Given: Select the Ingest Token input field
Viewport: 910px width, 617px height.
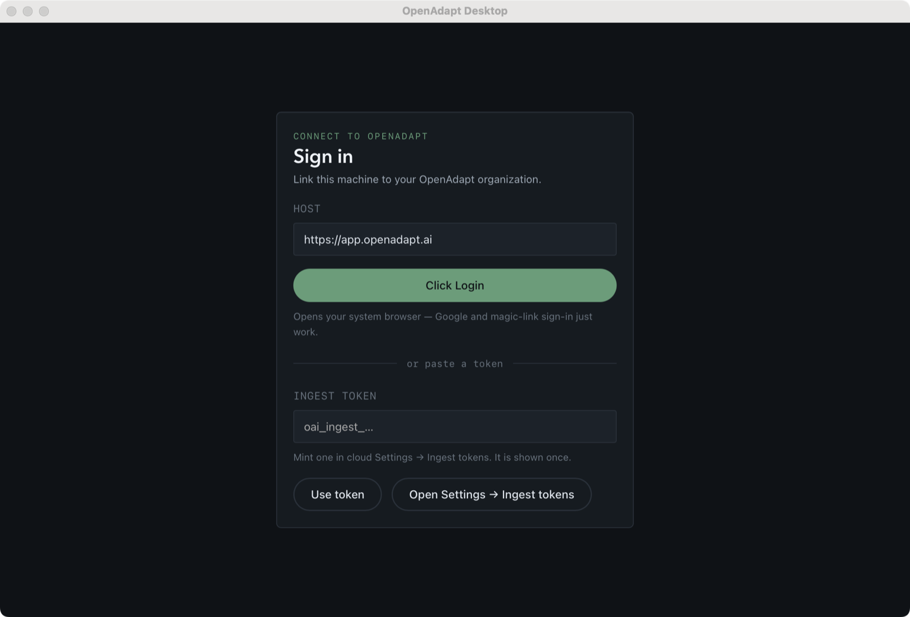Looking at the screenshot, I should click(454, 426).
